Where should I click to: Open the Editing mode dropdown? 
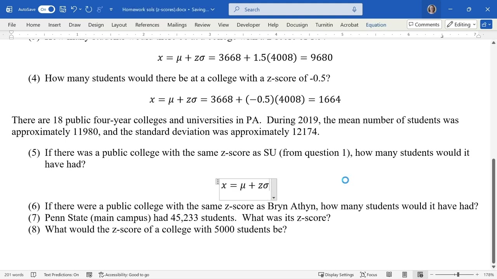461,24
